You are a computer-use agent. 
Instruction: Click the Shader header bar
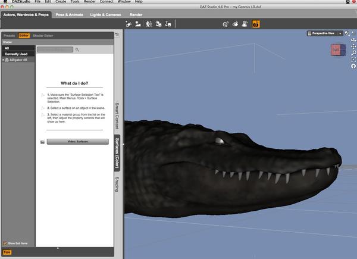point(58,42)
